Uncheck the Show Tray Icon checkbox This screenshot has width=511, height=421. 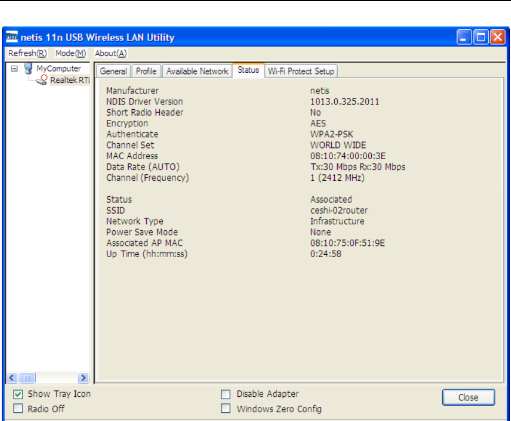(x=18, y=394)
